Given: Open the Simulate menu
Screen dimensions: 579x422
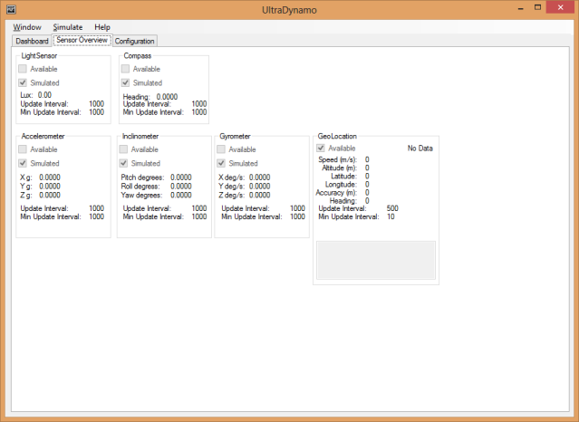Looking at the screenshot, I should pos(68,27).
